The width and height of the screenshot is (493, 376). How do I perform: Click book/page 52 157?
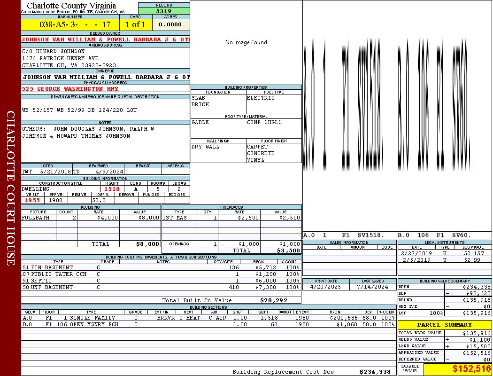coord(474,253)
